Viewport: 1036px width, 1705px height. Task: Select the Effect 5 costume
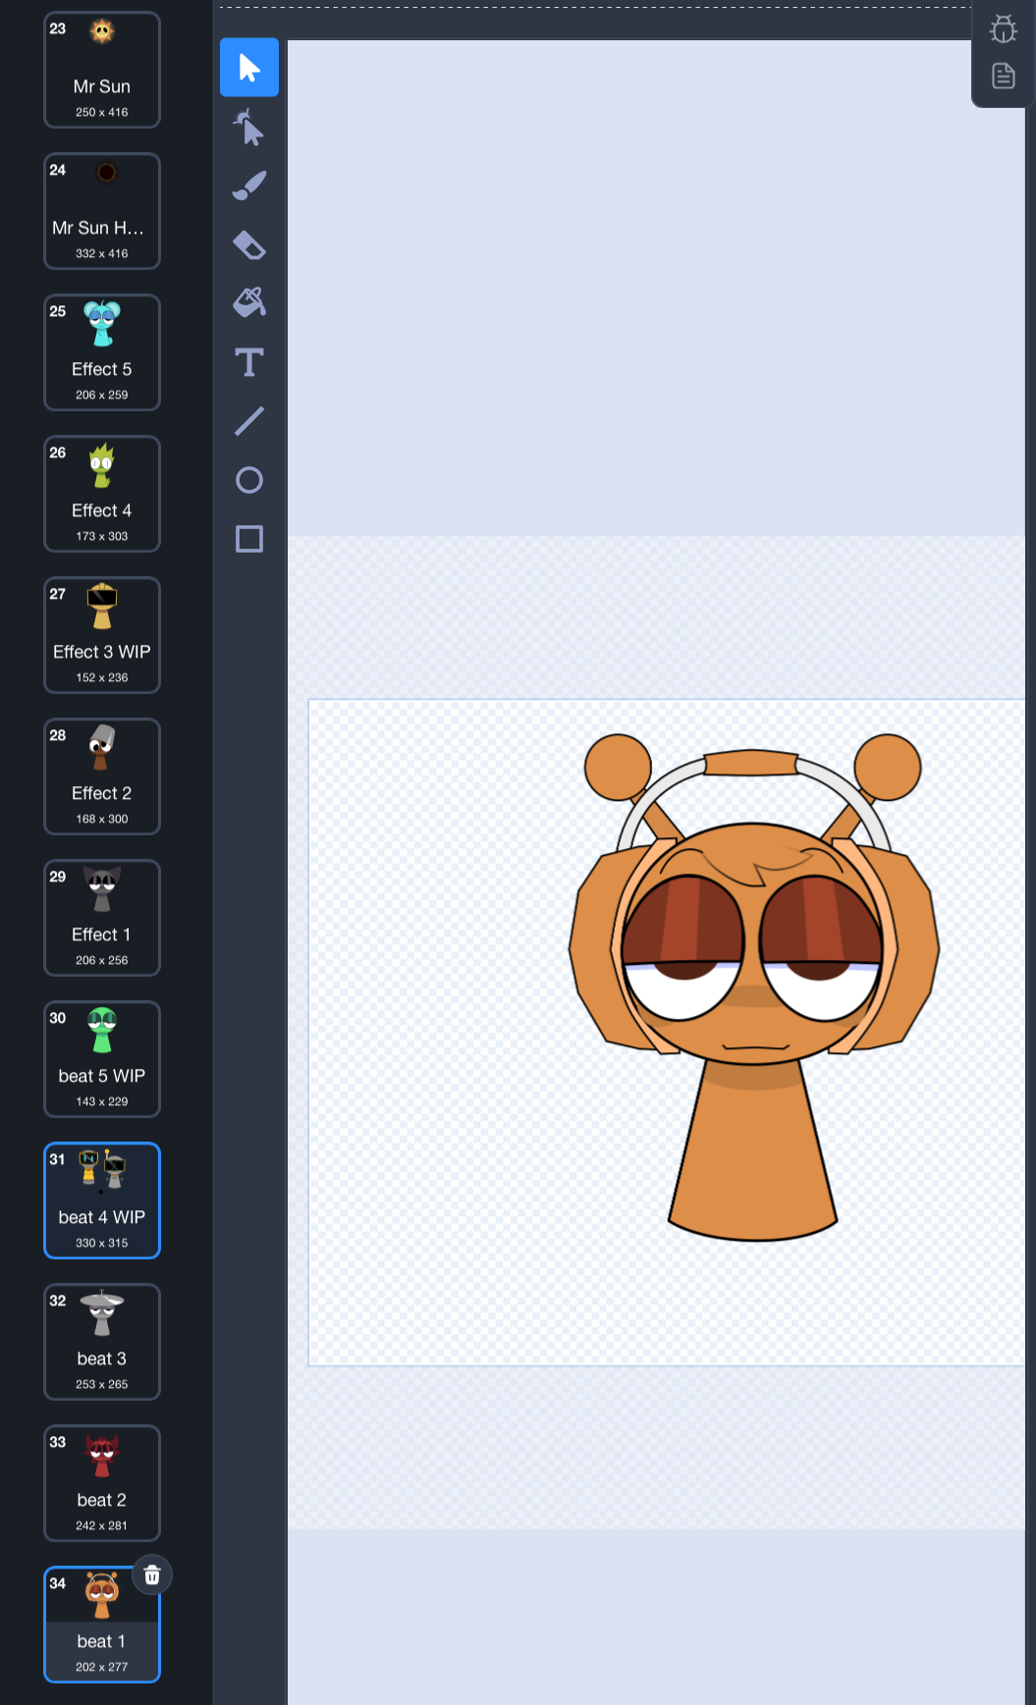(x=102, y=352)
